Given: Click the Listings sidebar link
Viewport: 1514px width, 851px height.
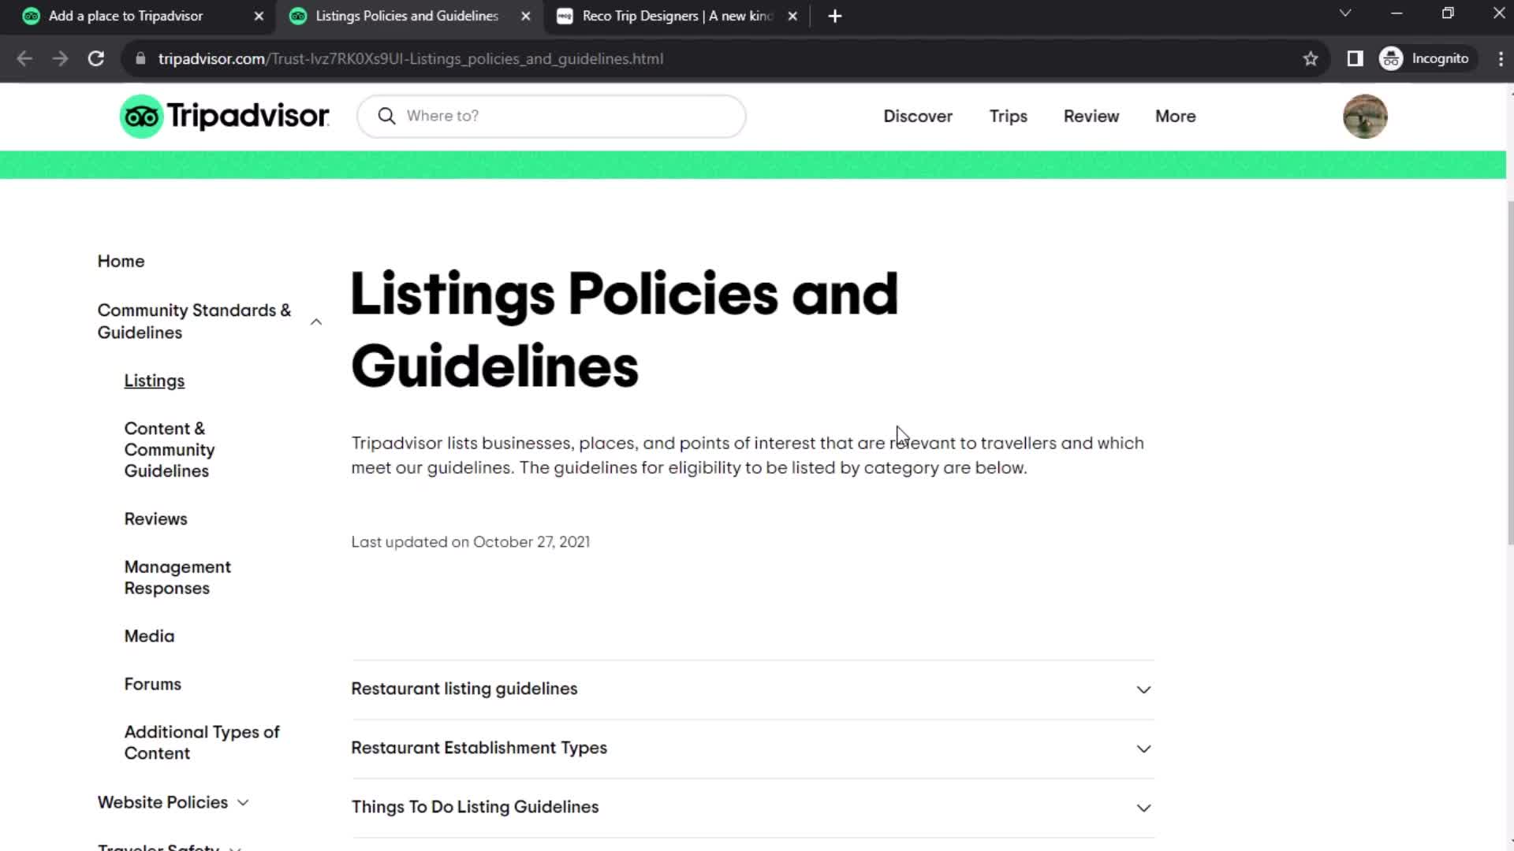Looking at the screenshot, I should 154,381.
